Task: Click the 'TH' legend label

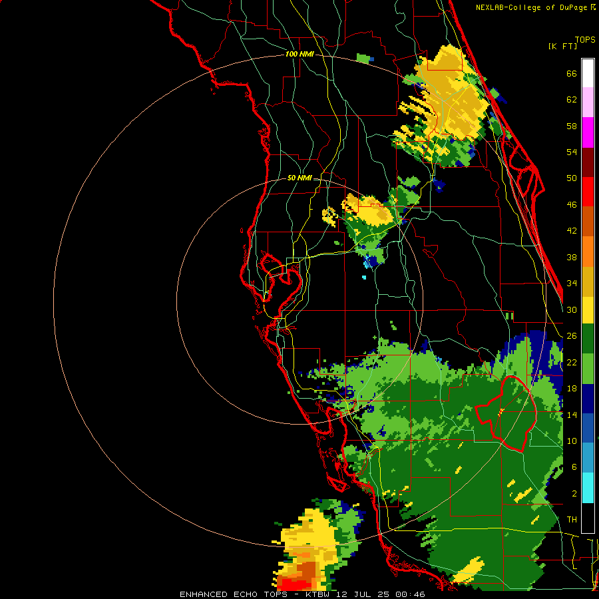Action: click(x=572, y=520)
